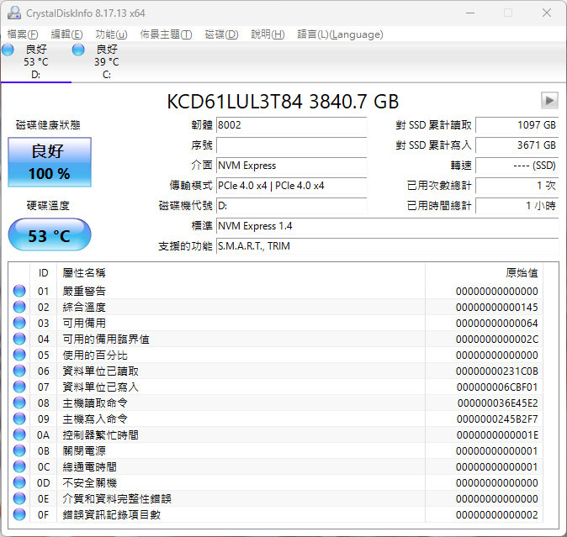The width and height of the screenshot is (567, 537).
Task: Open the 編輯(E) menu
Action: pos(66,34)
